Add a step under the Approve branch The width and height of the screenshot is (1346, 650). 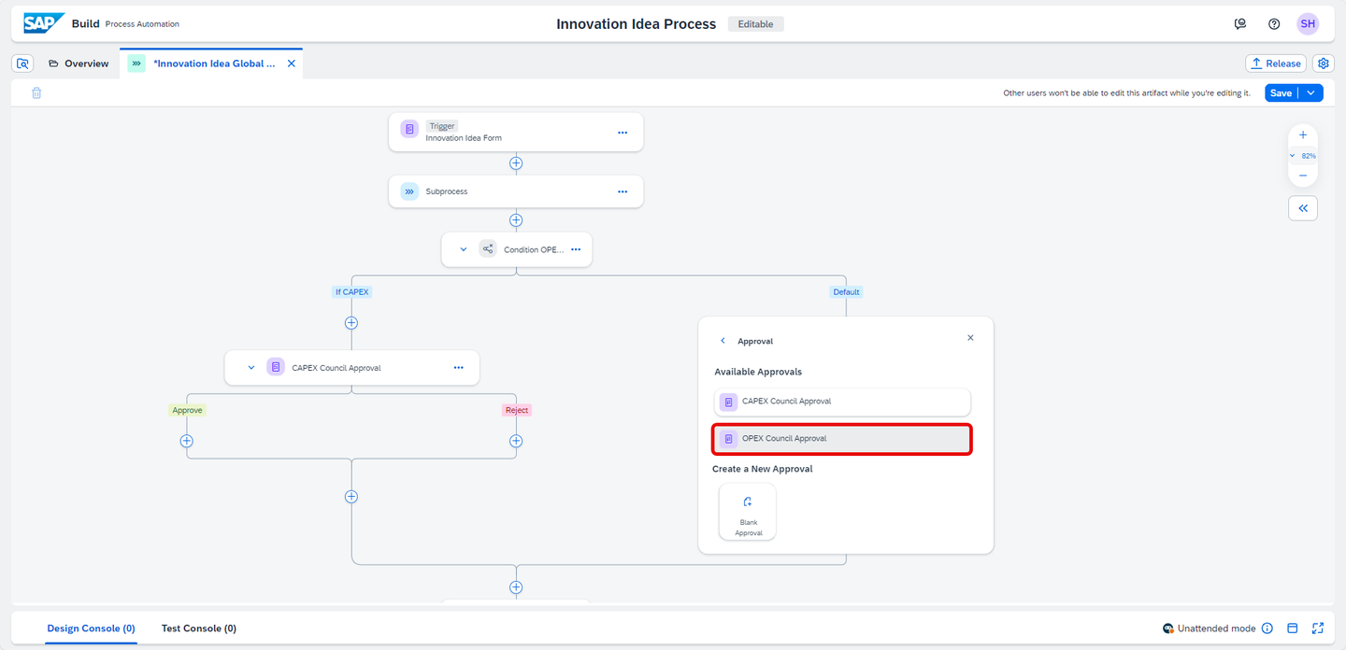[x=187, y=441]
